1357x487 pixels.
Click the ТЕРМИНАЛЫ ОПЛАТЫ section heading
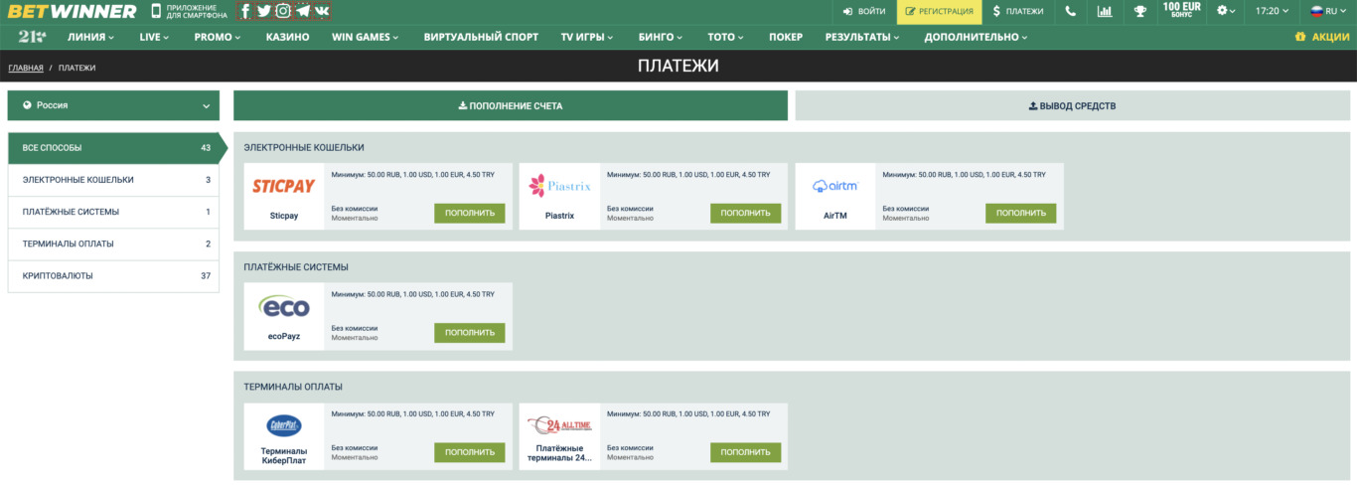(293, 387)
